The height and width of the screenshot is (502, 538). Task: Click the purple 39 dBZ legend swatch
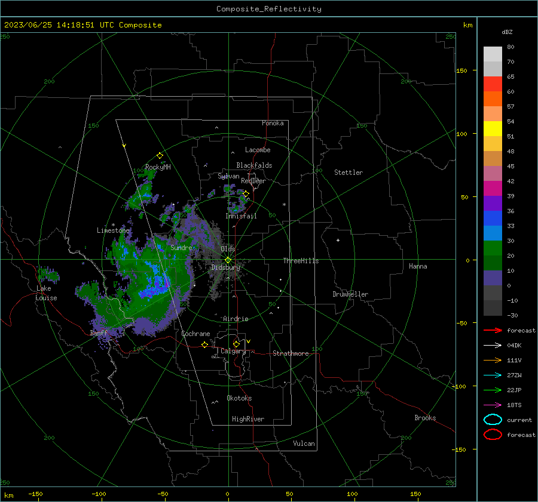(493, 203)
